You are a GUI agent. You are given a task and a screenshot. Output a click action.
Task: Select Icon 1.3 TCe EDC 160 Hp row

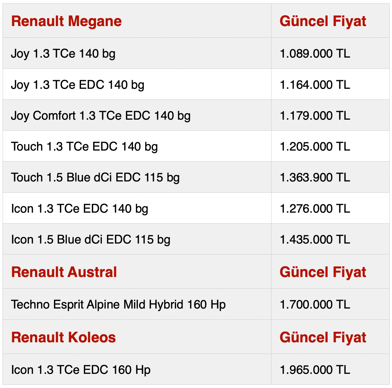(x=81, y=370)
